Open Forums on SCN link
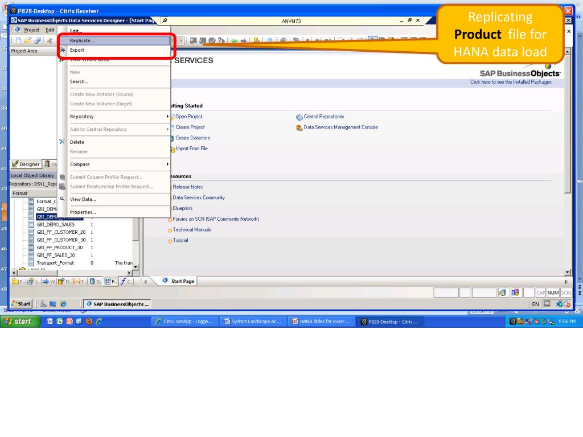Screen dimensions: 583x437 (216, 219)
